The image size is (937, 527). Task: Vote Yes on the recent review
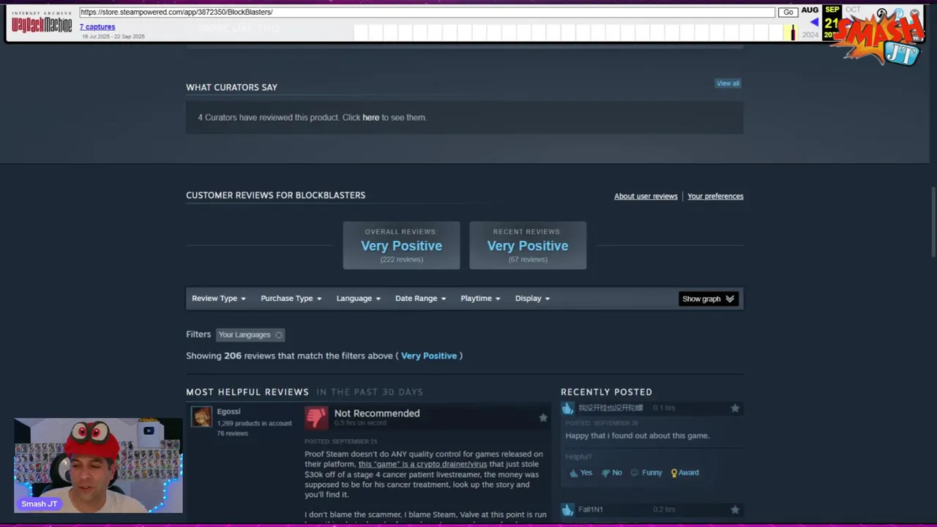click(581, 473)
